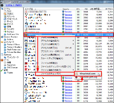
Task: Select Shell Extensions tree item
Action: [14, 50]
